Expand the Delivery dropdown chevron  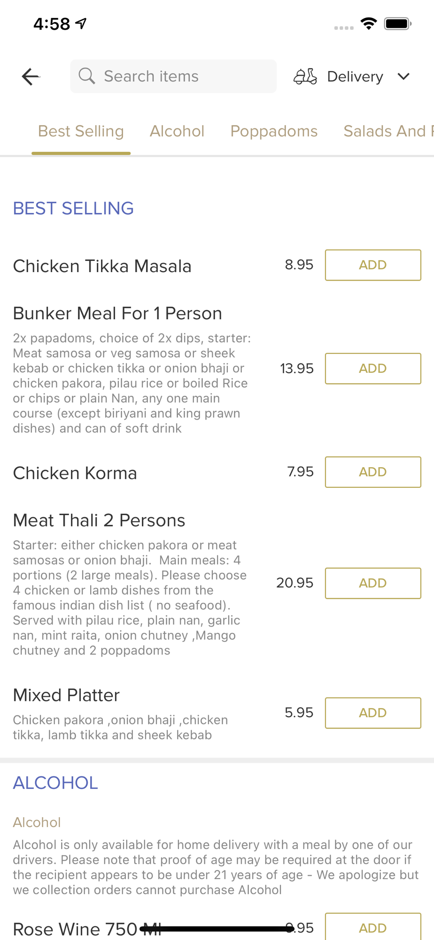404,76
